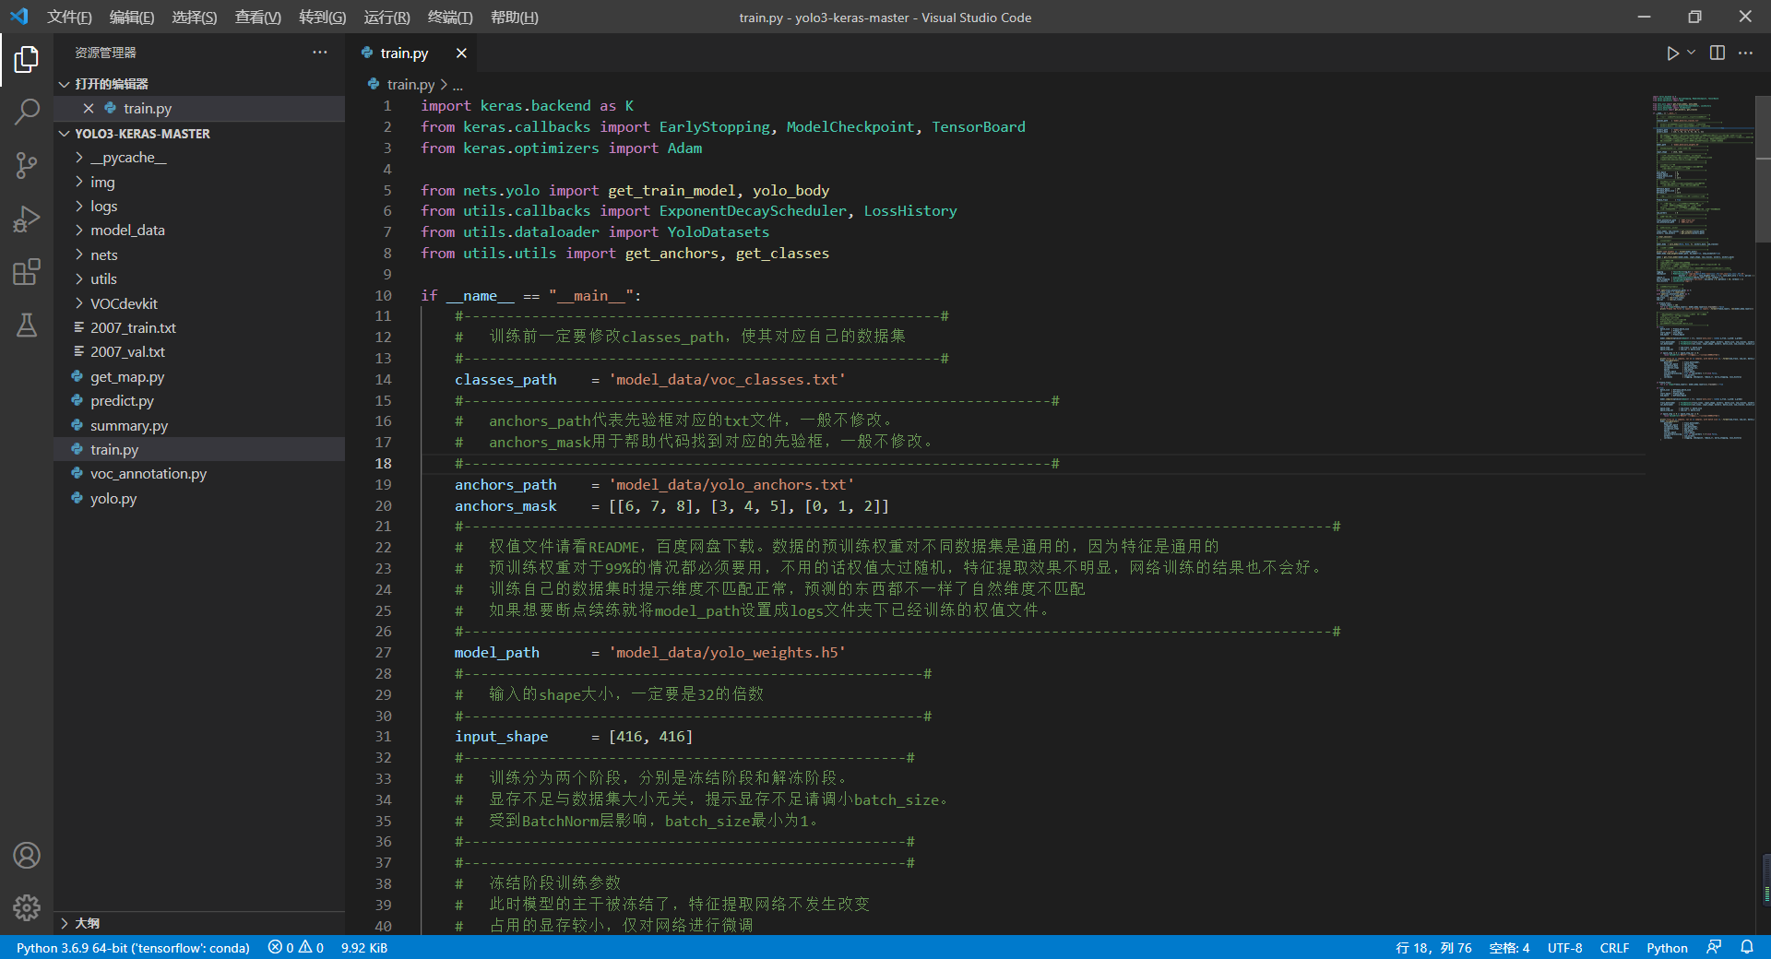Place cursor on the classes_path assignment line
This screenshot has width=1771, height=959.
click(649, 379)
